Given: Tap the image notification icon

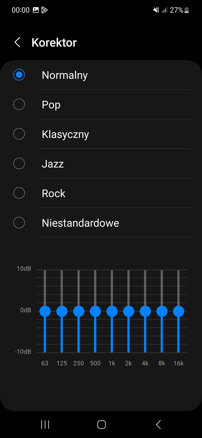Looking at the screenshot, I should coord(36,10).
